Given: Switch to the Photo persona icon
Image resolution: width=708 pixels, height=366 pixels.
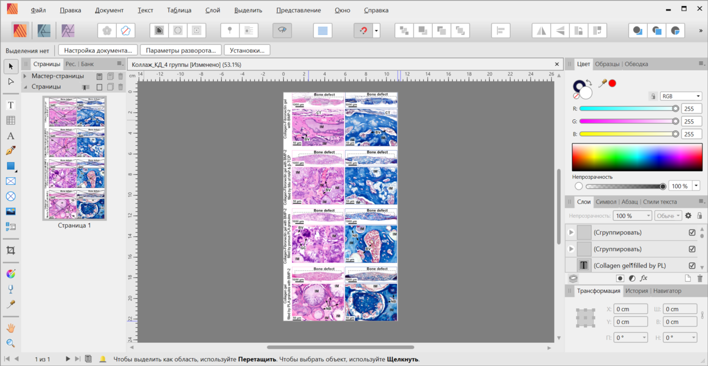Looking at the screenshot, I should click(68, 30).
